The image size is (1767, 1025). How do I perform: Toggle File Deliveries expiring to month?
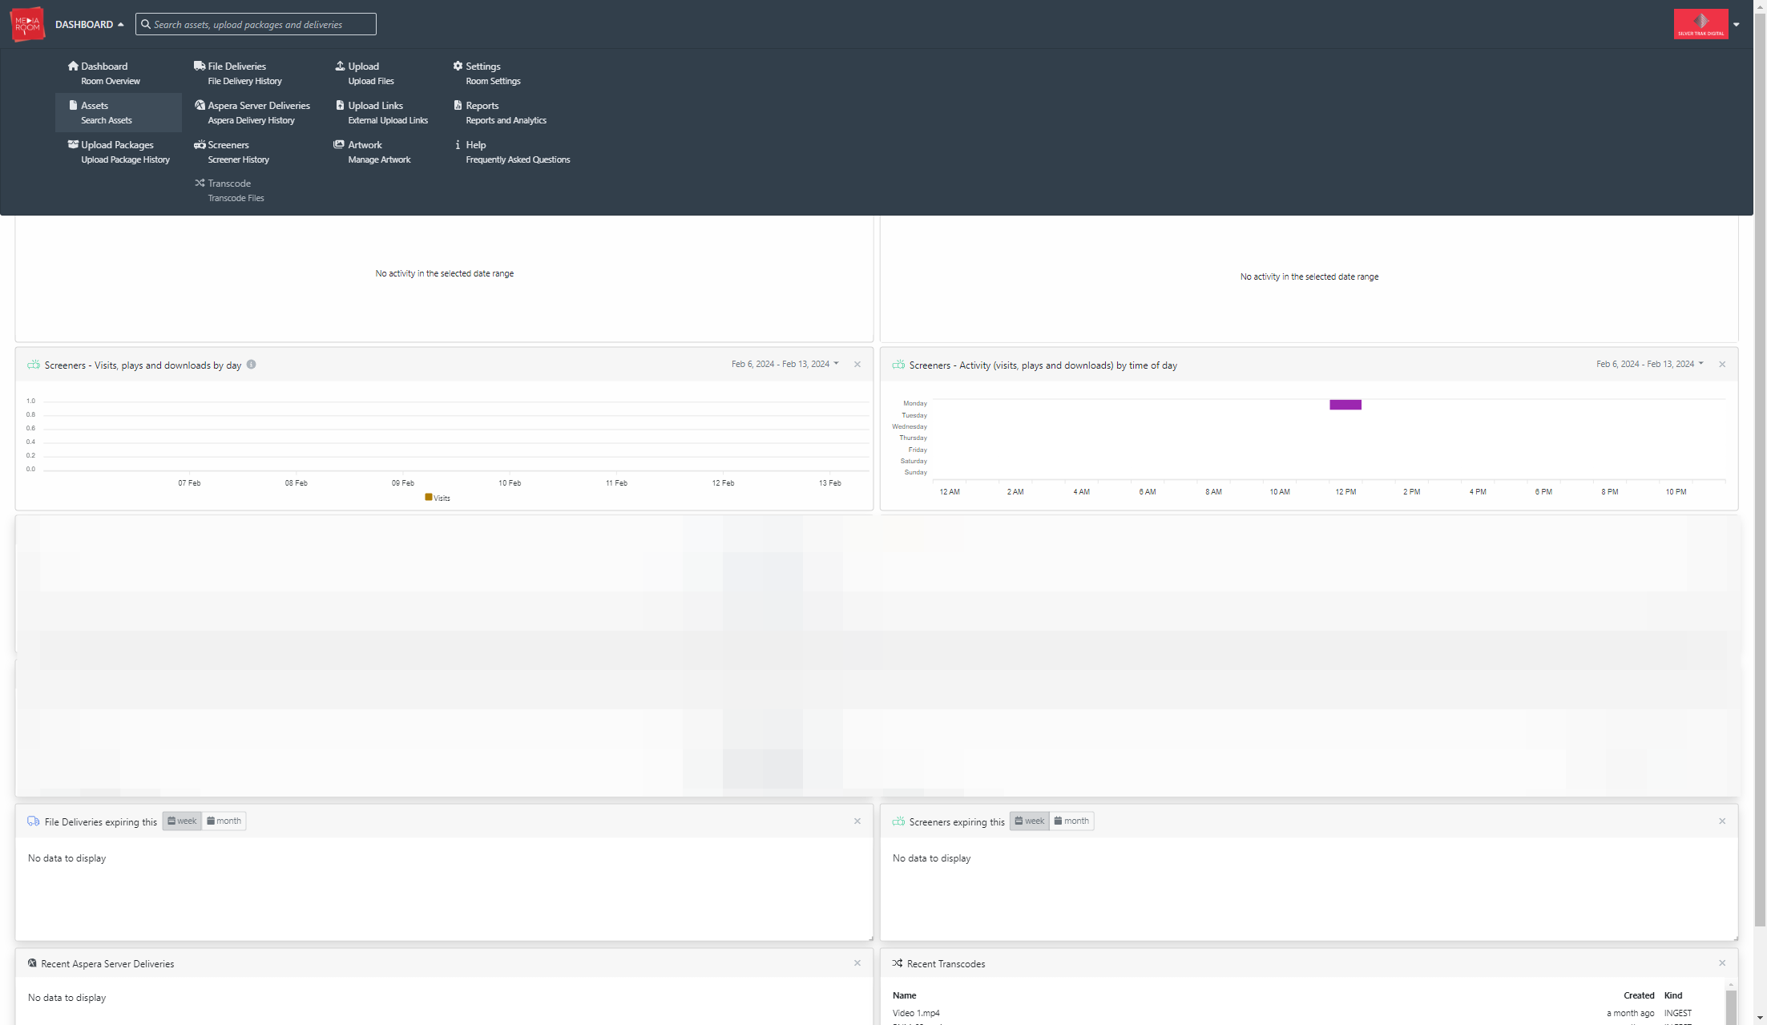[x=224, y=821]
